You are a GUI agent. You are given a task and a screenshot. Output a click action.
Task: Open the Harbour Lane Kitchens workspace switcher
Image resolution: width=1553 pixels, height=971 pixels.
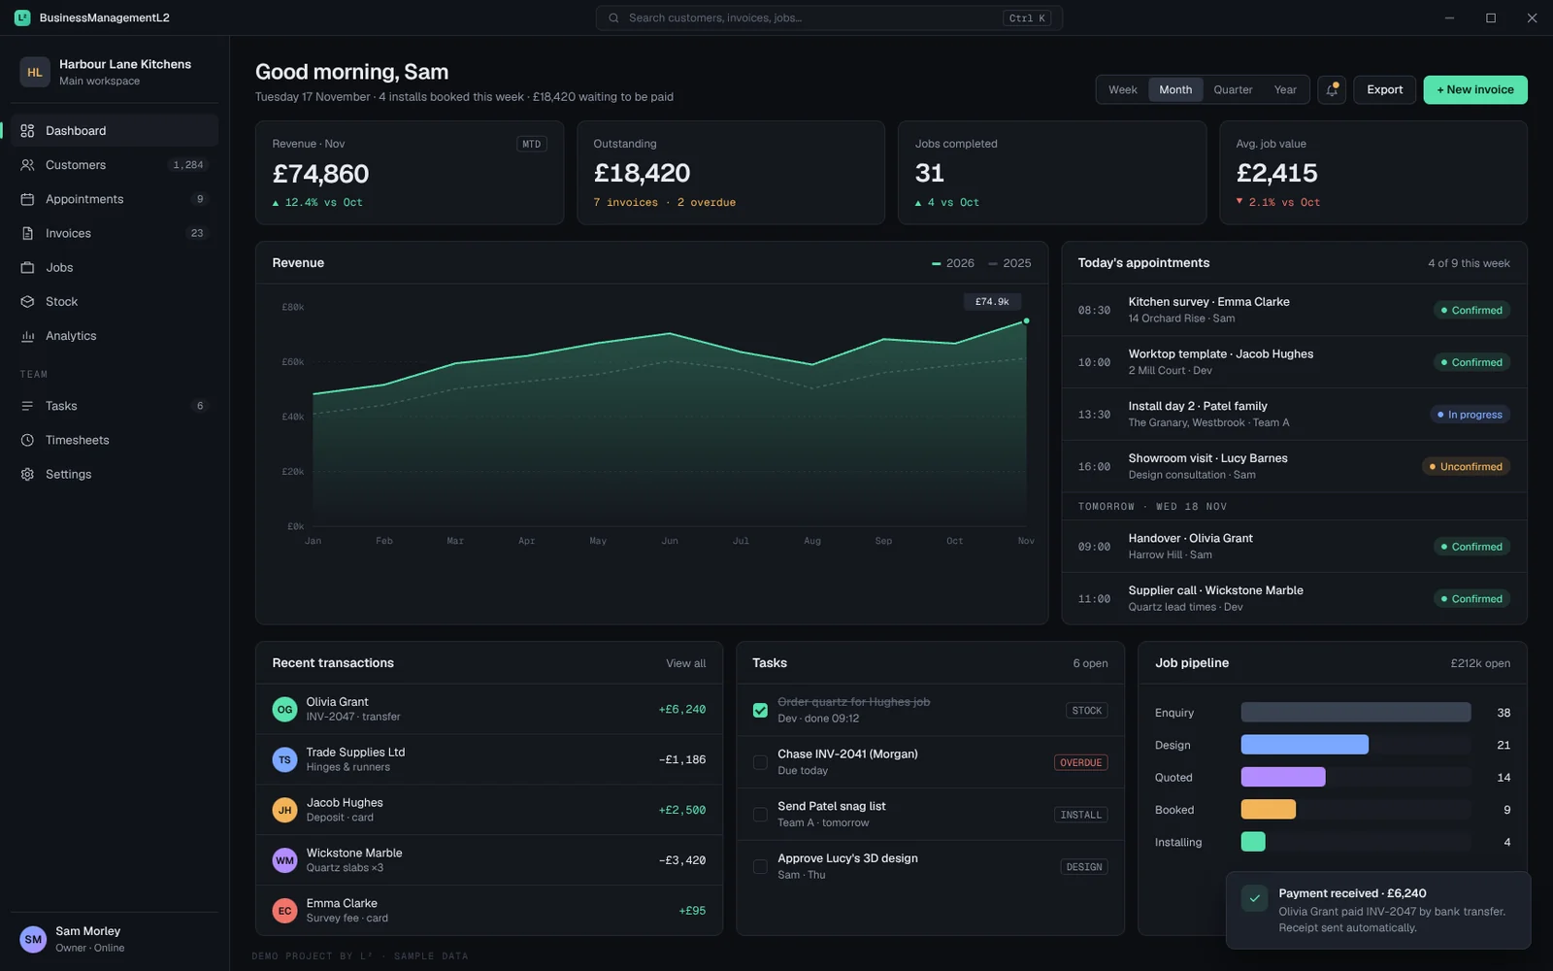(x=115, y=72)
